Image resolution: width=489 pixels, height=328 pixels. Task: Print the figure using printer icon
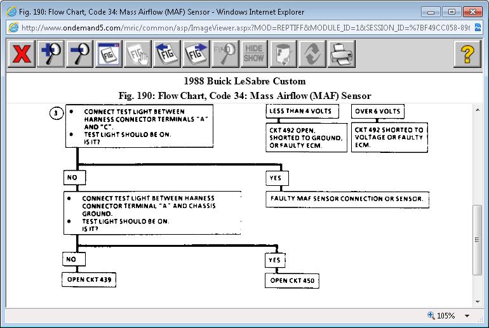341,53
